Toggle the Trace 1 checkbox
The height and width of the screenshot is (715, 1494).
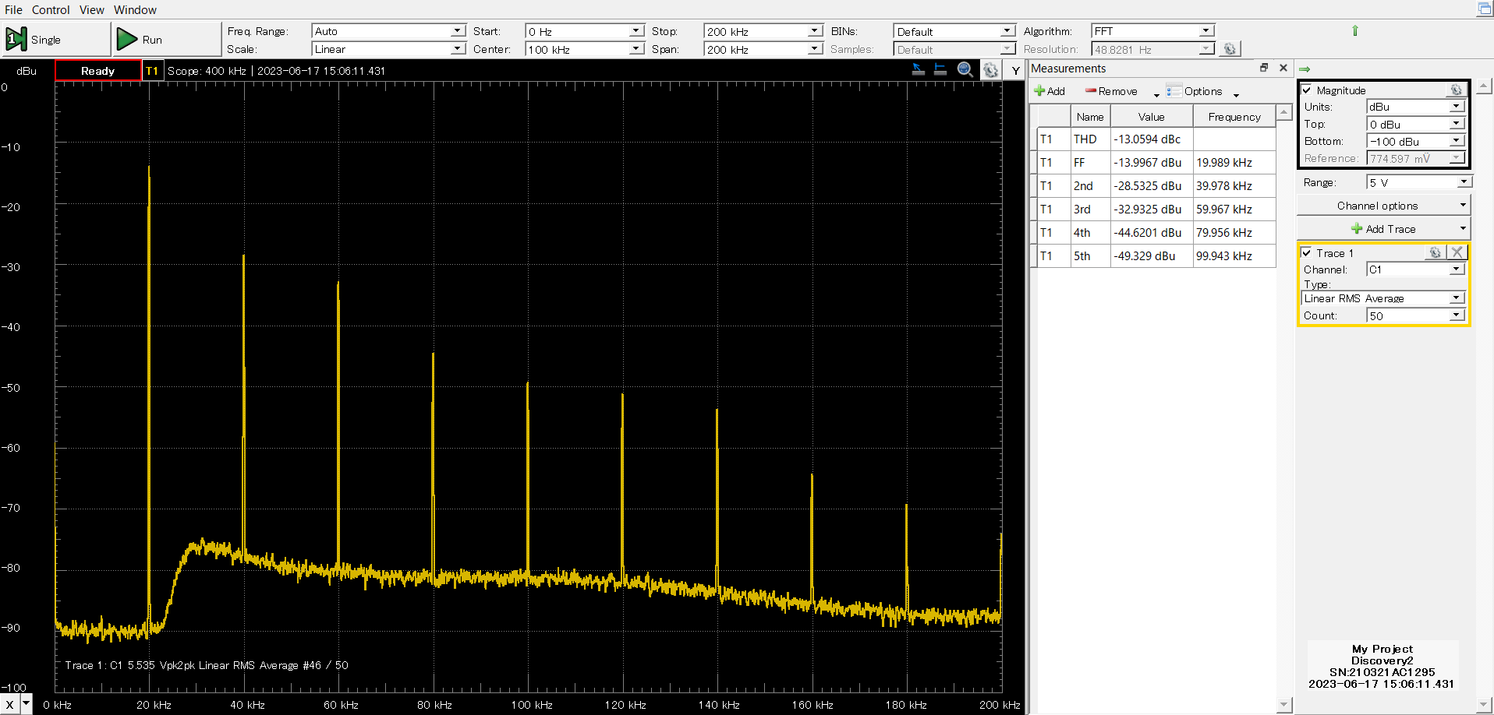(x=1307, y=253)
